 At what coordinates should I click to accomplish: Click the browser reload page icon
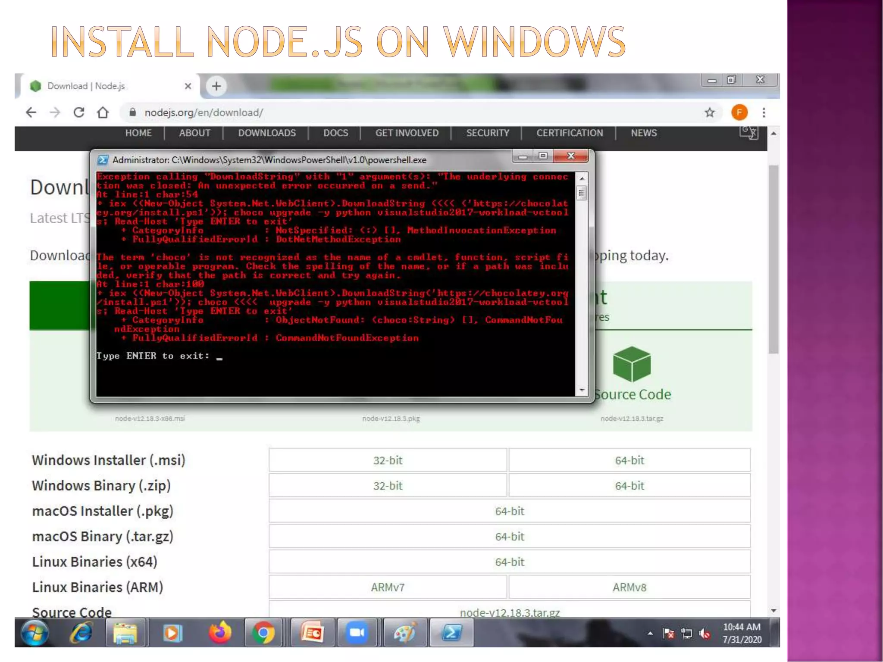pos(79,112)
